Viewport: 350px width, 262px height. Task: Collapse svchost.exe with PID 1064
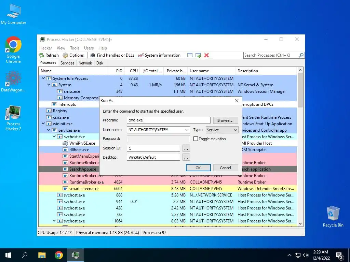tap(54, 221)
